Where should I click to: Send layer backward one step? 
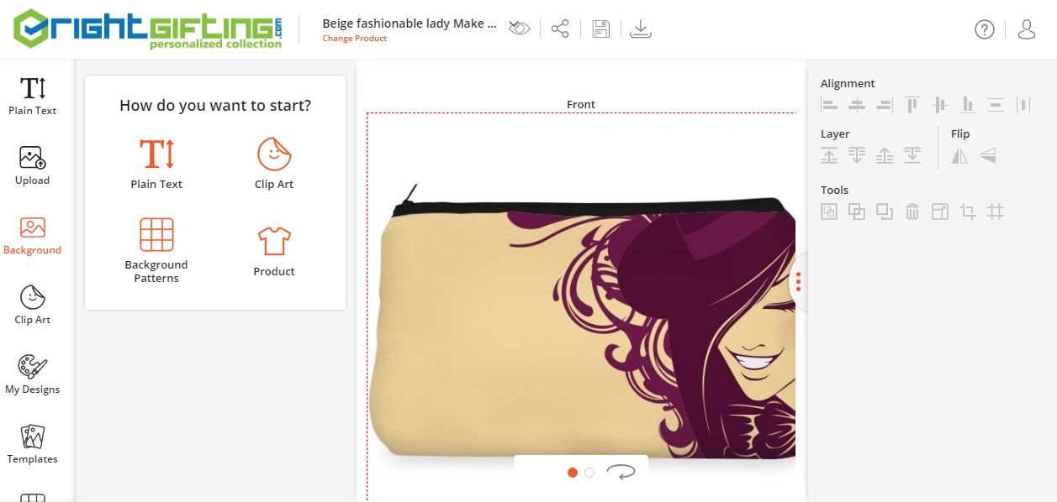857,155
